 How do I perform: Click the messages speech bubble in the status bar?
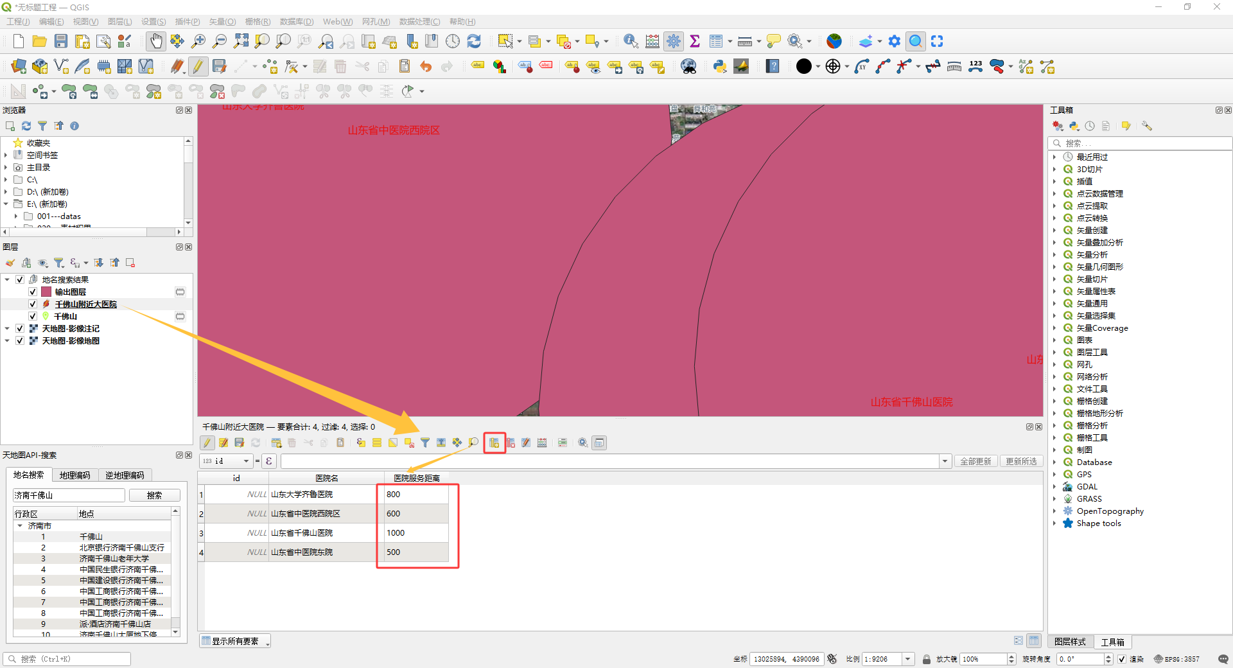coord(1223,659)
